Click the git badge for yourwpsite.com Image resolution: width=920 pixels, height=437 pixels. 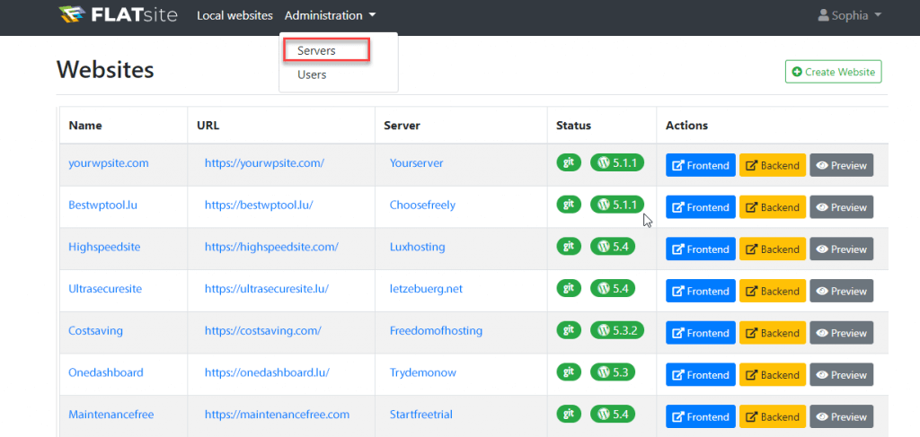(569, 162)
